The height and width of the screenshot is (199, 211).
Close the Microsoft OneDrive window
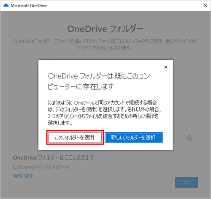205,5
